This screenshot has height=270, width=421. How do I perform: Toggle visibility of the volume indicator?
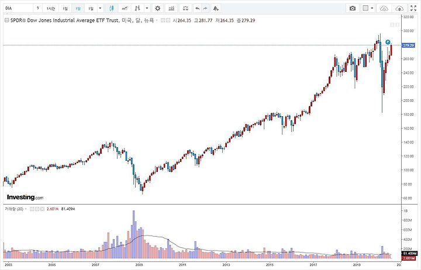[x=32, y=209]
